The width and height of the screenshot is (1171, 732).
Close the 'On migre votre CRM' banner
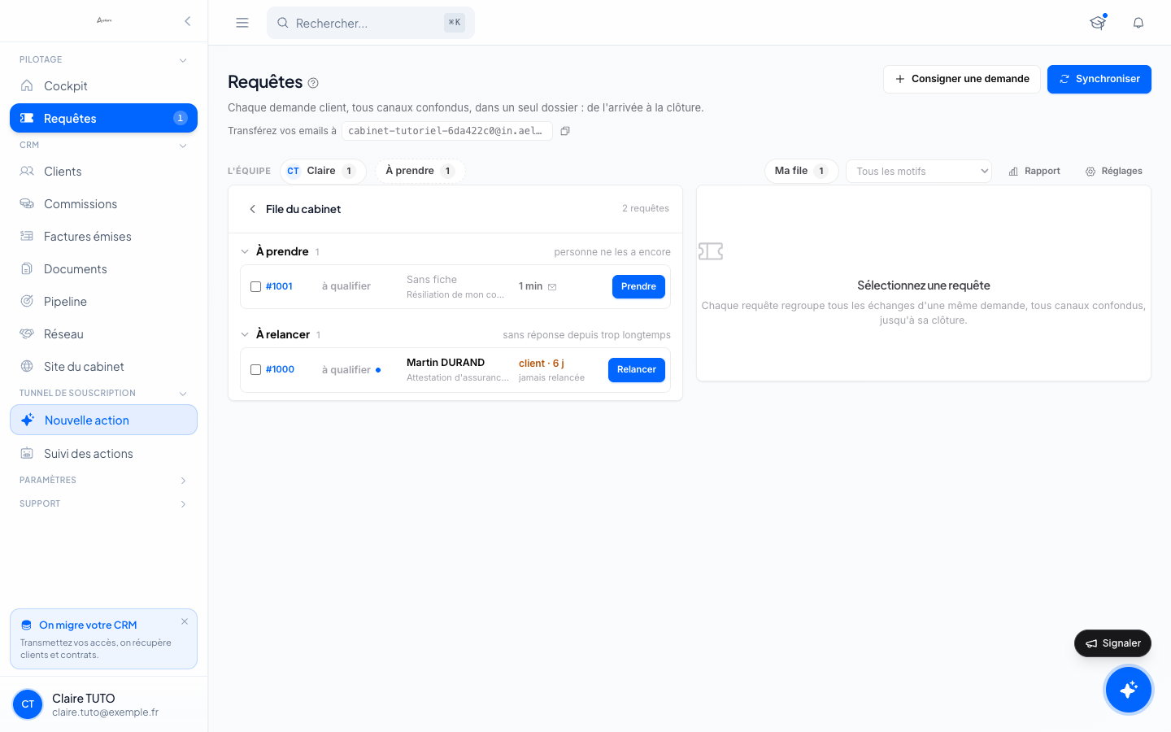185,621
